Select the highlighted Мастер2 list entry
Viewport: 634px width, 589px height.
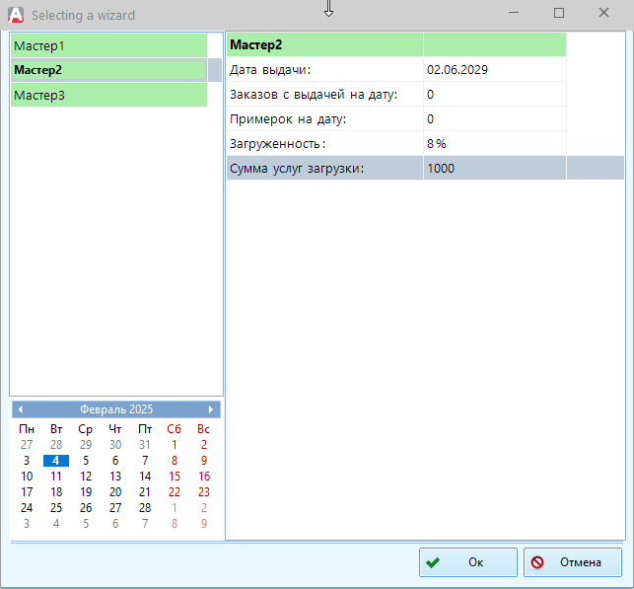pyautogui.click(x=108, y=70)
